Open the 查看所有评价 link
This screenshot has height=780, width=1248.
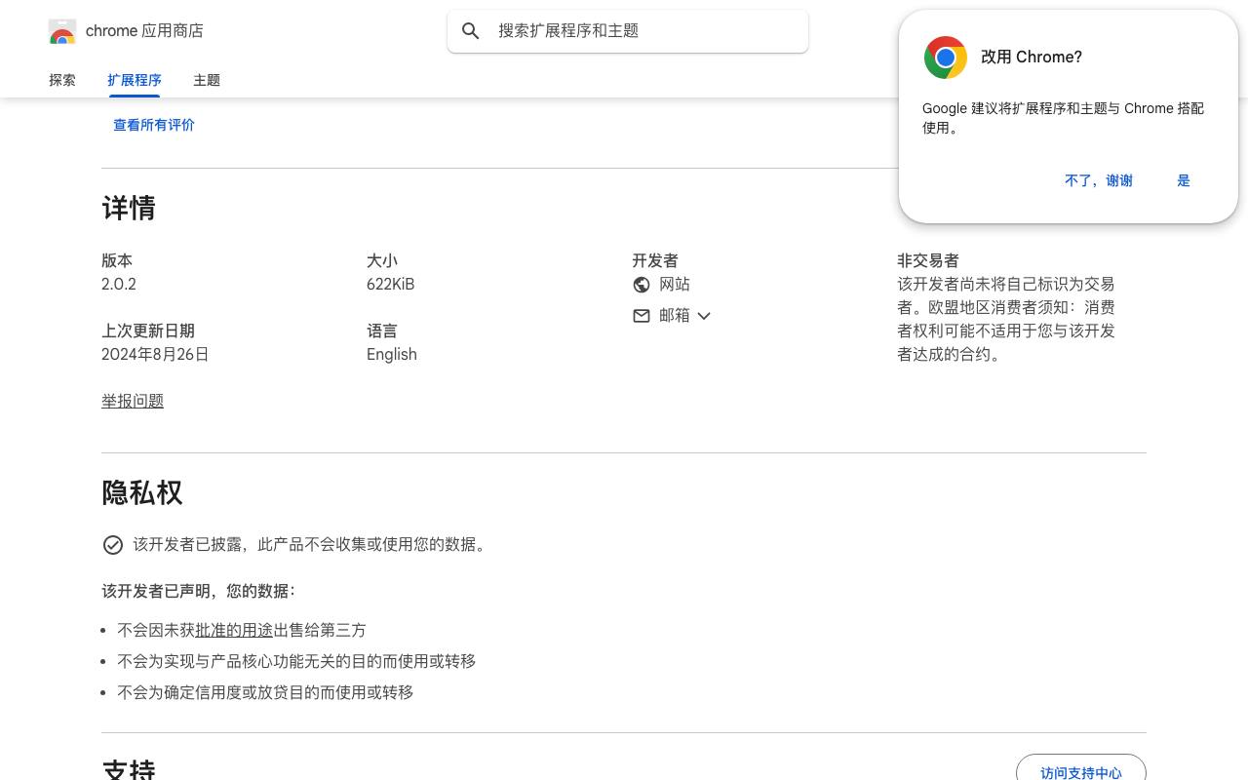tap(154, 125)
